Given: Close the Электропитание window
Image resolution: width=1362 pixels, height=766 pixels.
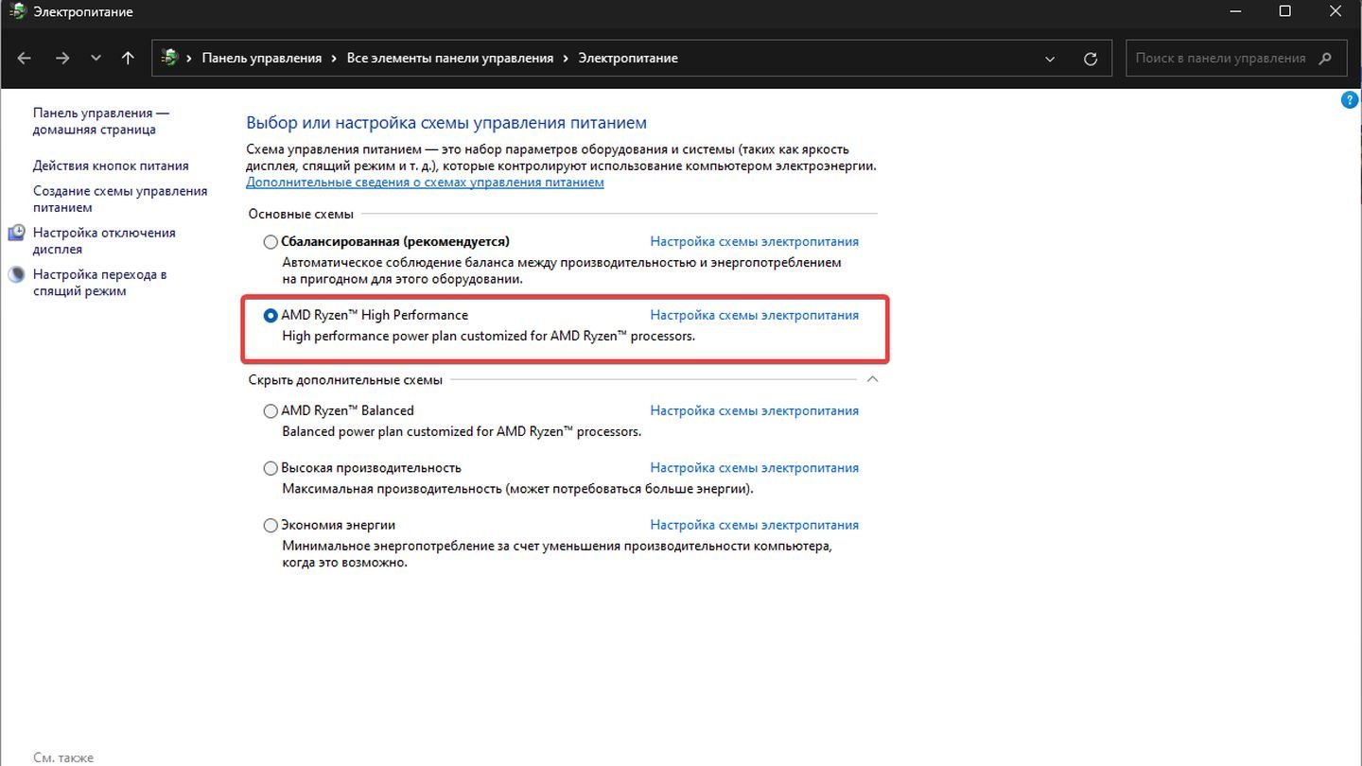Looking at the screenshot, I should (1334, 11).
